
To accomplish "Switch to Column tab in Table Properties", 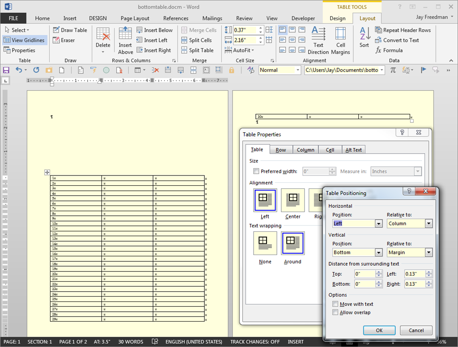I will [x=305, y=150].
